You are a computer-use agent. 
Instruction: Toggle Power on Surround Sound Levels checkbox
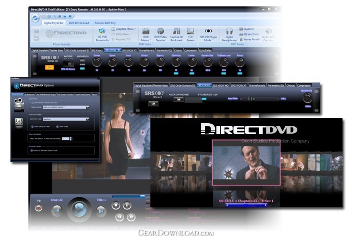pos(31,150)
